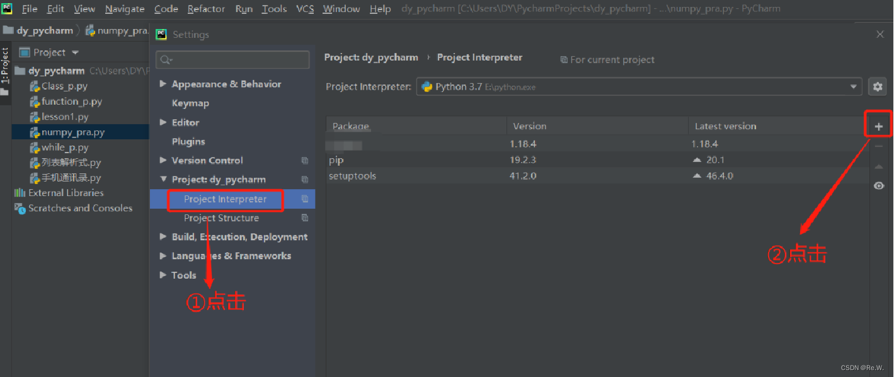Click the remove package minus icon
The image size is (894, 377).
879,146
